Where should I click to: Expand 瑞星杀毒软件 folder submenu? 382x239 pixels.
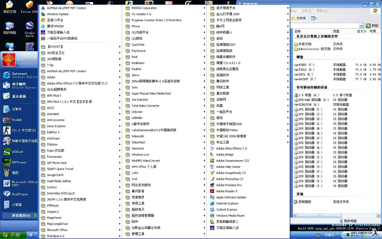click(x=249, y=57)
